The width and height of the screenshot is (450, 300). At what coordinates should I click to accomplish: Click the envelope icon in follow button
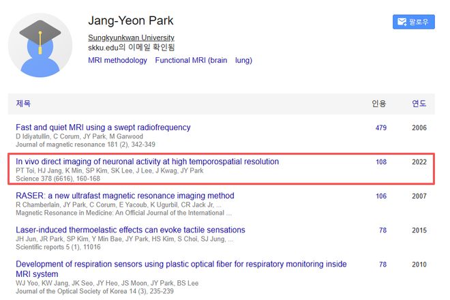[x=401, y=22]
